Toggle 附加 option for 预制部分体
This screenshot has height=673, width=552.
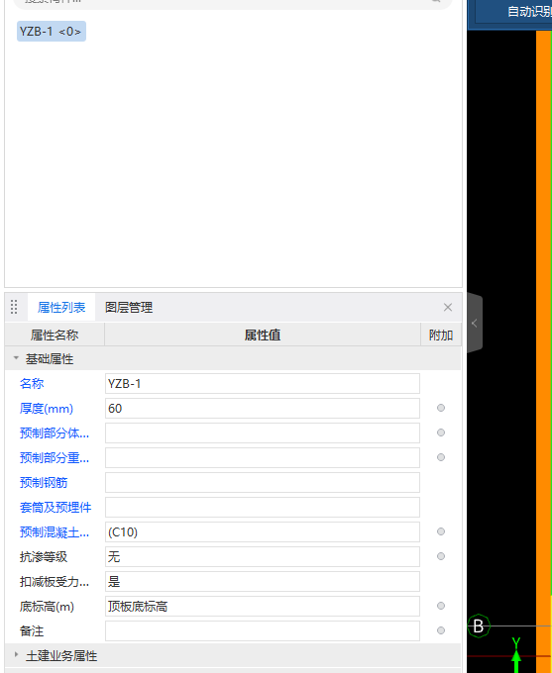[441, 433]
